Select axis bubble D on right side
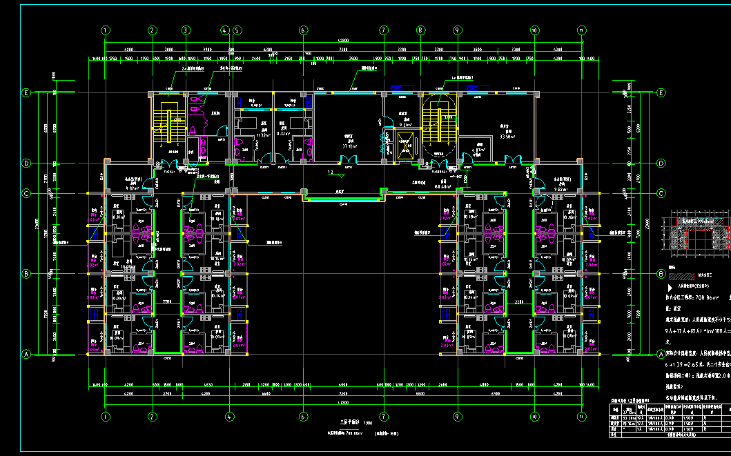This screenshot has width=731, height=456. click(x=661, y=163)
